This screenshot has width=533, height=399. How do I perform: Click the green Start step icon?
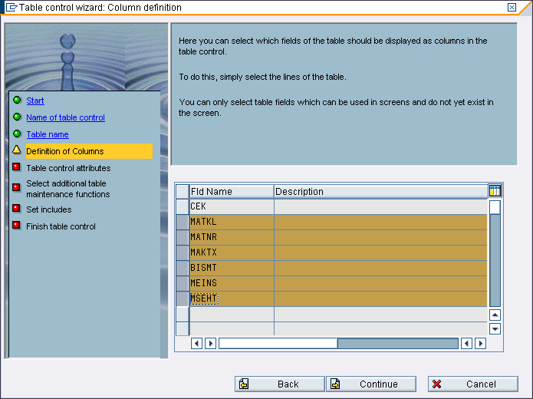17,101
